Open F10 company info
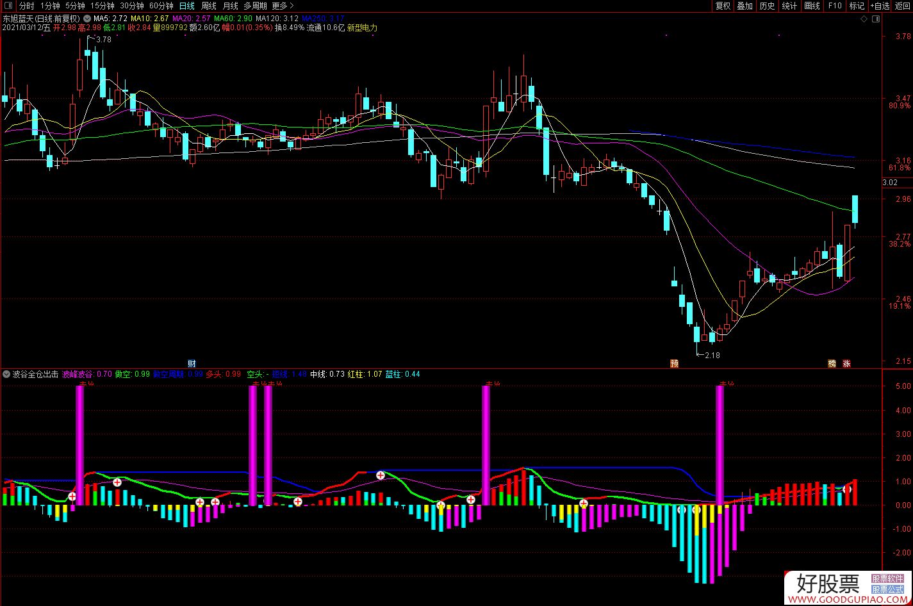The width and height of the screenshot is (913, 606). (835, 6)
